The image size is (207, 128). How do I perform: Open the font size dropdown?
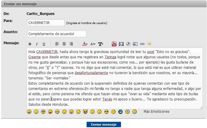point(93,44)
